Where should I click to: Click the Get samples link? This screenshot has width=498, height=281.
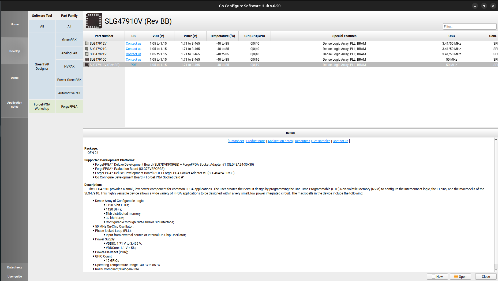point(321,141)
